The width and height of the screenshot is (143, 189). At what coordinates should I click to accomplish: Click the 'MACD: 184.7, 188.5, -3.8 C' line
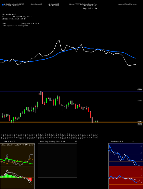click(14, 19)
